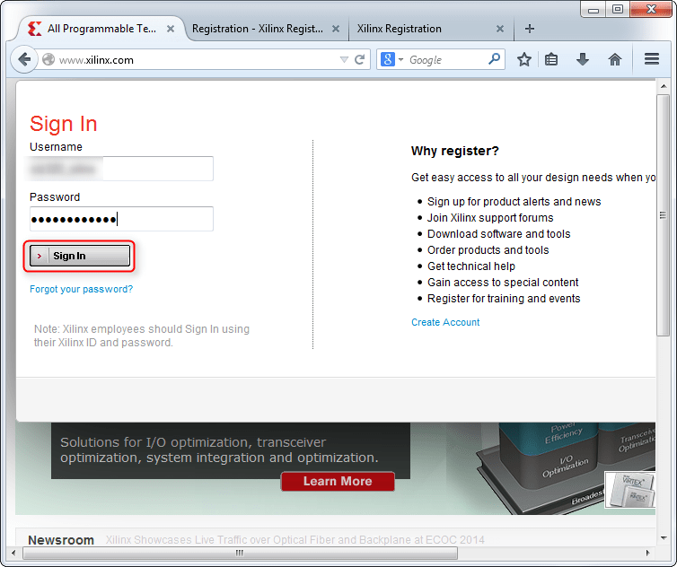Screen dimensions: 677x567
Task: Bookmark this page with the star icon
Action: point(524,60)
